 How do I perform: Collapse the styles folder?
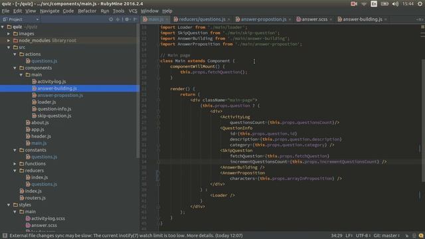[x=9, y=204]
